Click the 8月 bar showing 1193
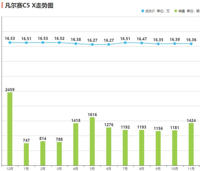The height and width of the screenshot is (171, 201). click(x=142, y=148)
